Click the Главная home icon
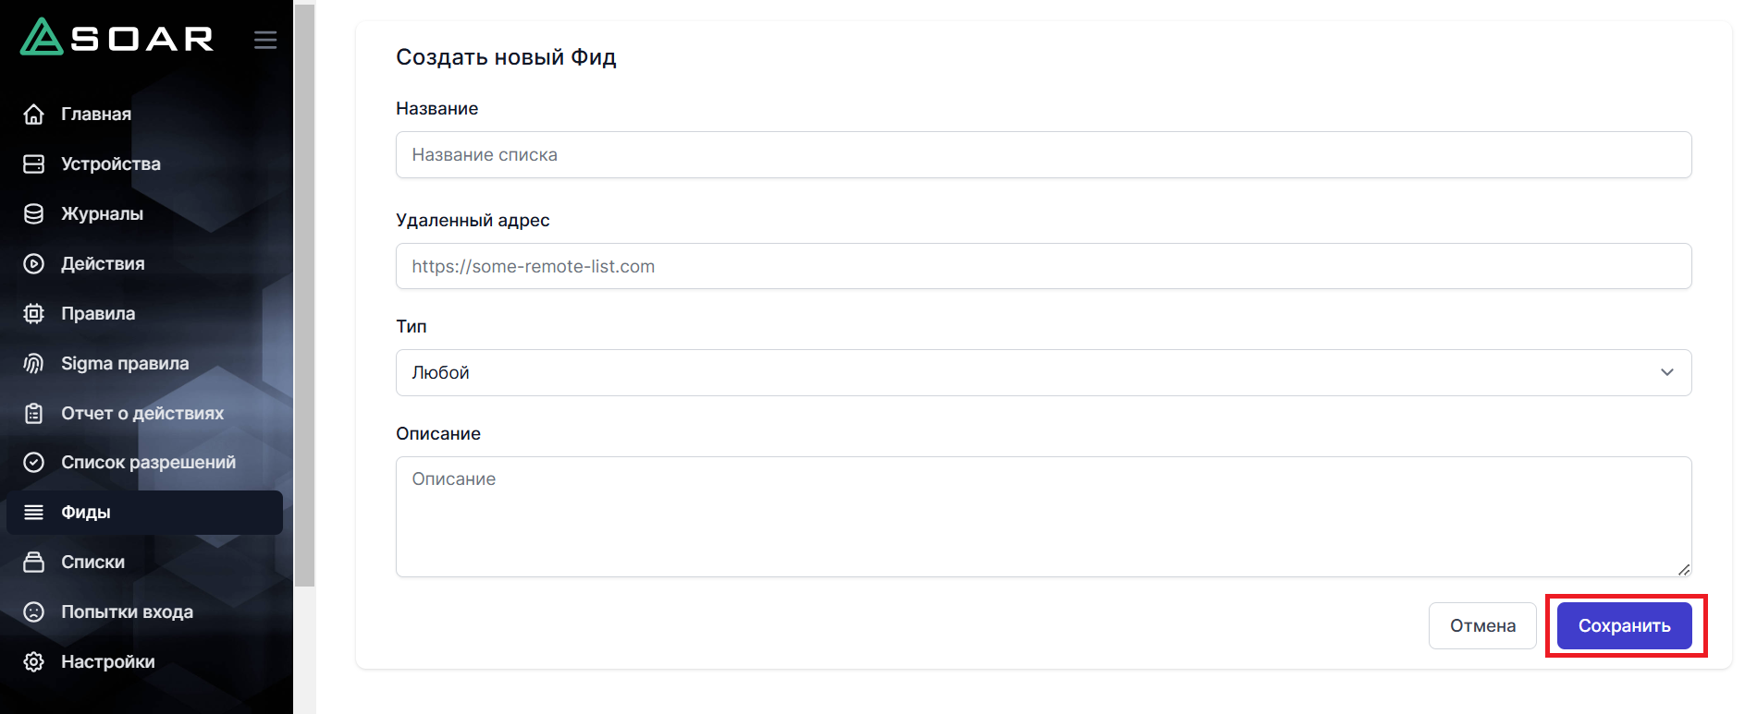 [x=34, y=115]
